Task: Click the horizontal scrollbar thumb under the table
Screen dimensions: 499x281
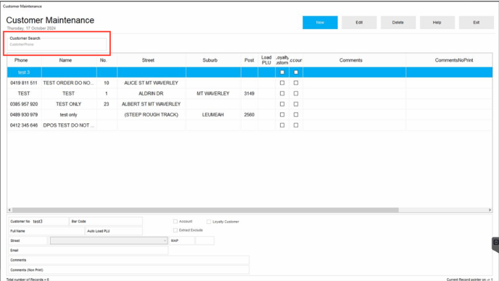Action: 205,210
